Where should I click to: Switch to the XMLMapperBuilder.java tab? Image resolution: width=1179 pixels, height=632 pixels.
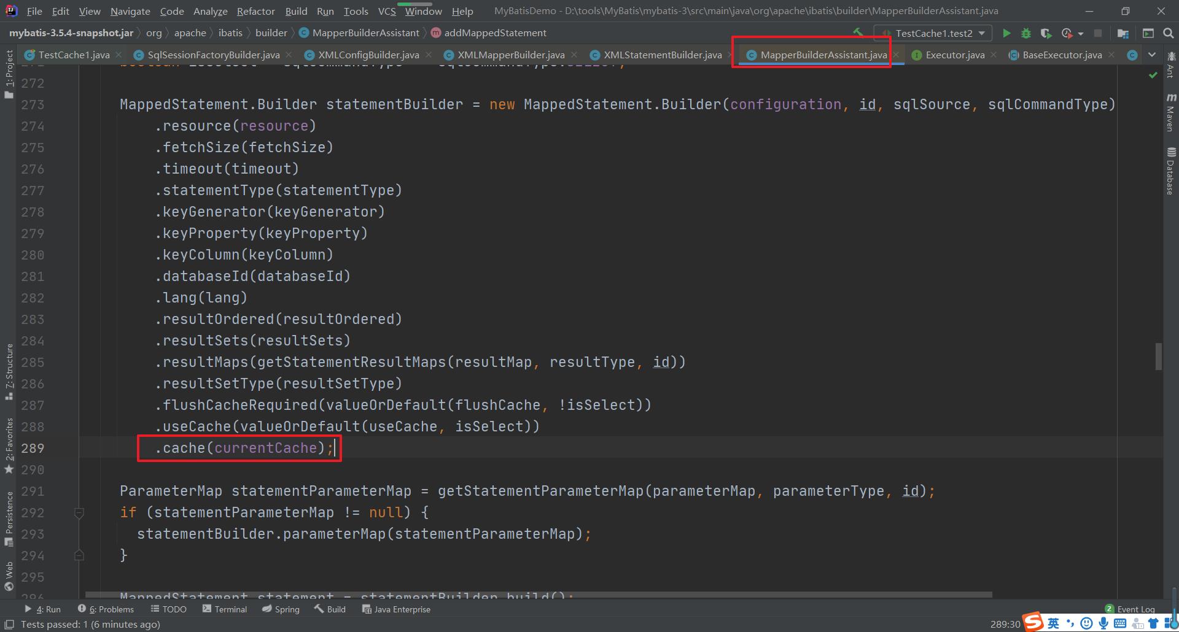511,55
